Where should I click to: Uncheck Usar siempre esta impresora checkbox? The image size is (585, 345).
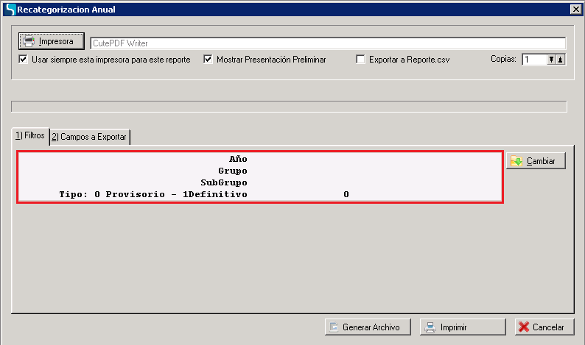(24, 60)
